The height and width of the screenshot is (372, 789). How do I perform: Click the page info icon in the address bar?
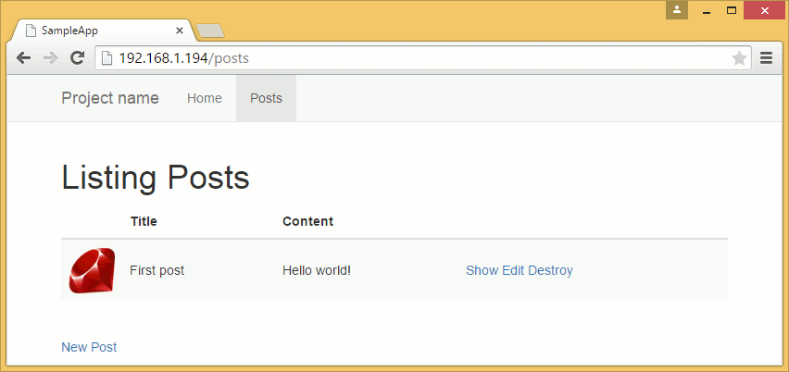point(106,58)
